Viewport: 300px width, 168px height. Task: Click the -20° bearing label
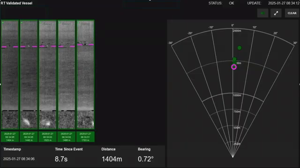[x=190, y=33]
